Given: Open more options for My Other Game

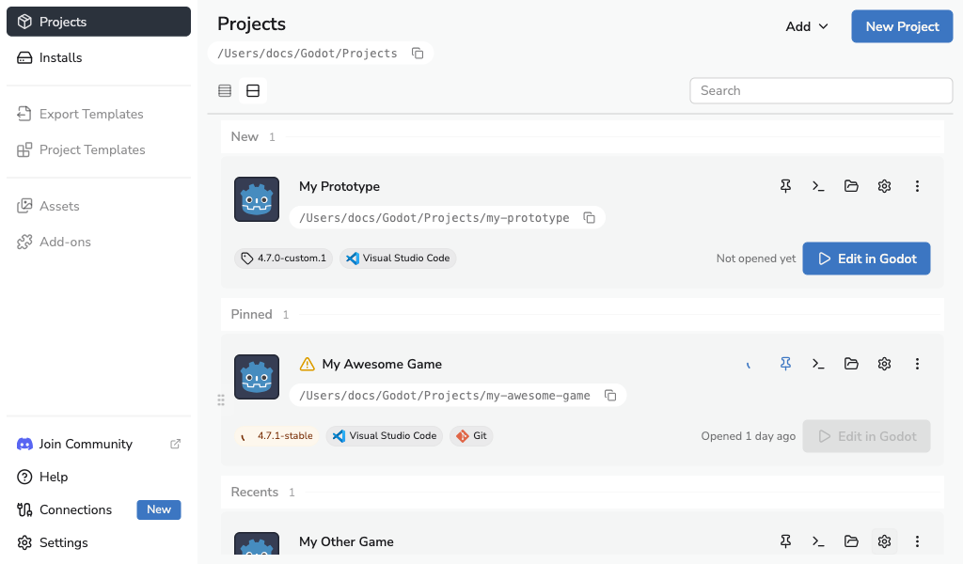Looking at the screenshot, I should (917, 541).
